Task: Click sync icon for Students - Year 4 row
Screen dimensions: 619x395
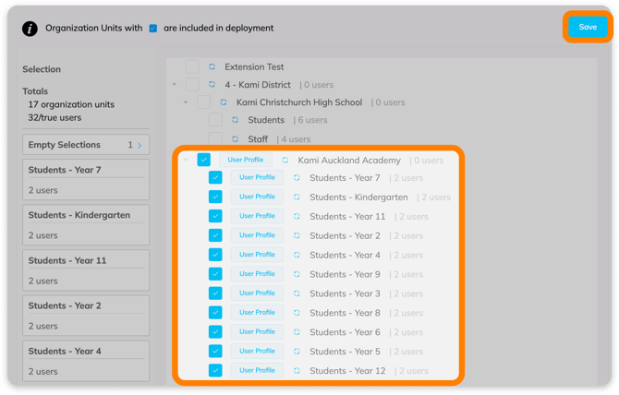Action: (x=297, y=255)
